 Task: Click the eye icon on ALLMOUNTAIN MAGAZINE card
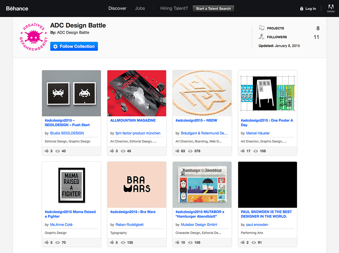[123, 151]
